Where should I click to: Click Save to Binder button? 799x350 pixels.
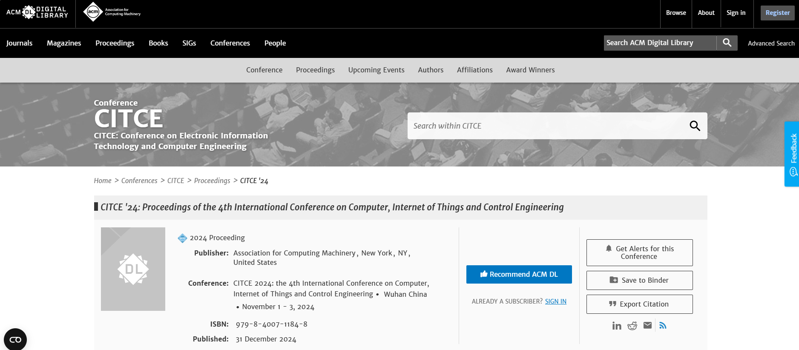pyautogui.click(x=639, y=280)
